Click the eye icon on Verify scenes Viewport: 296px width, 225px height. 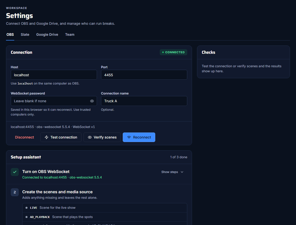tap(90, 137)
